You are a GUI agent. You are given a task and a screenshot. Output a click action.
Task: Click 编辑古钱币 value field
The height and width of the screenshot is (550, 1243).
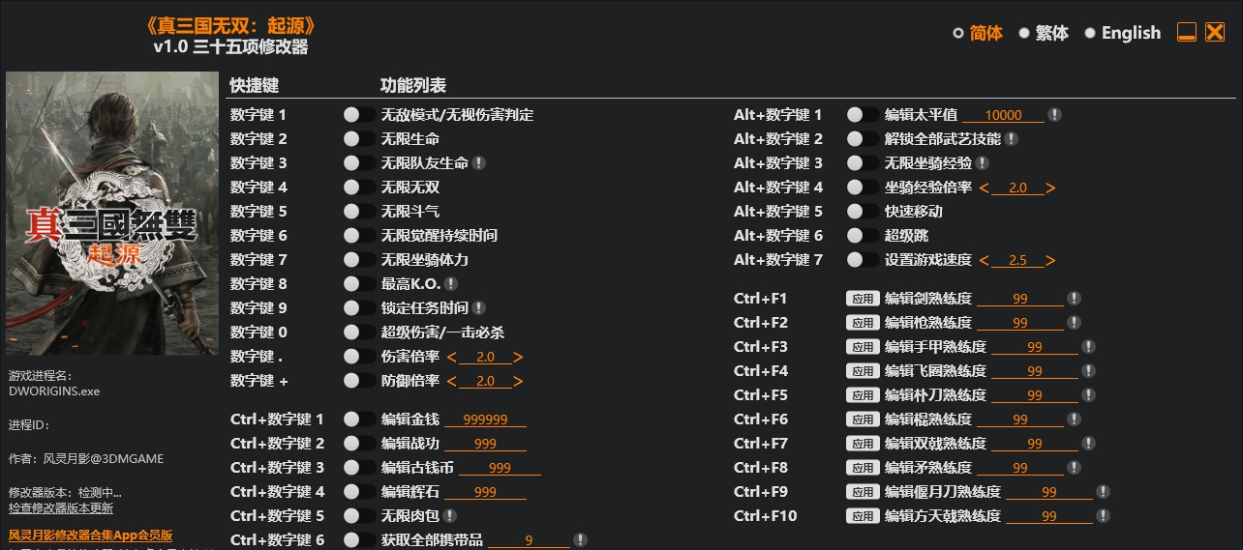500,468
